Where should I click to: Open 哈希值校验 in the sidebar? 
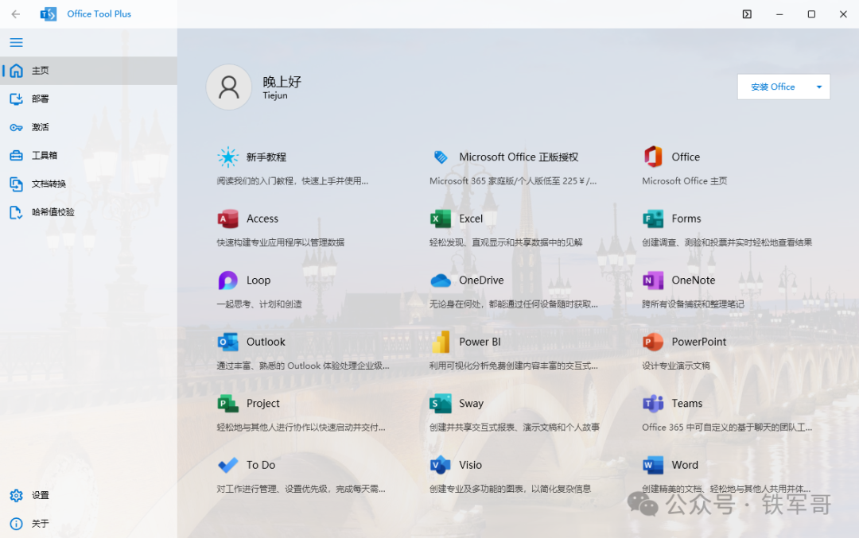tap(89, 212)
